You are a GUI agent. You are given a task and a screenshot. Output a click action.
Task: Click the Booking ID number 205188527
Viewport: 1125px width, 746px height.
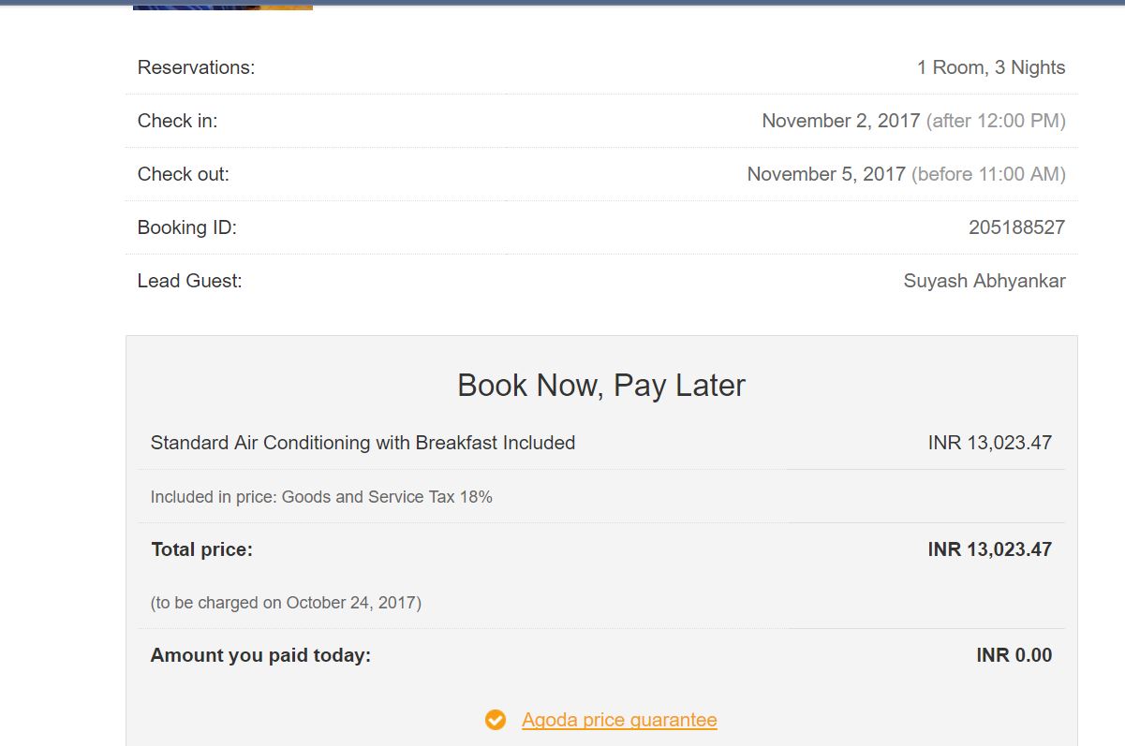[1016, 227]
